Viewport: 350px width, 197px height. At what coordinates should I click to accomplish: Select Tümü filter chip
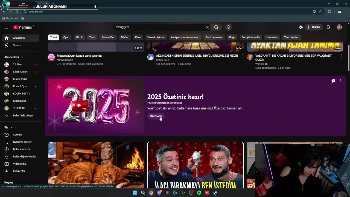pyautogui.click(x=54, y=37)
